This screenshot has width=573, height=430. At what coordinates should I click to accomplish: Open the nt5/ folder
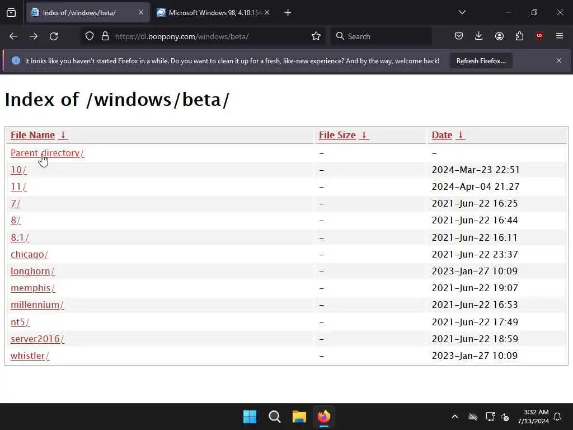tap(20, 322)
